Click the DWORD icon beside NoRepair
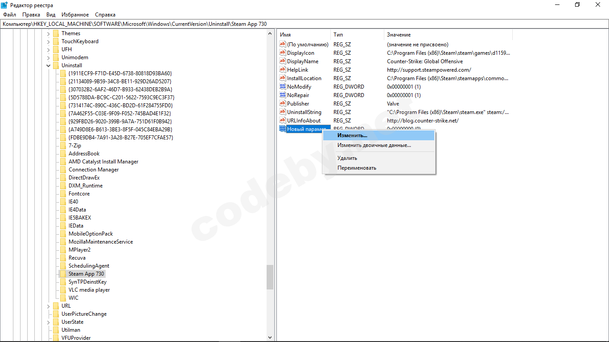609x342 pixels. tap(282, 95)
